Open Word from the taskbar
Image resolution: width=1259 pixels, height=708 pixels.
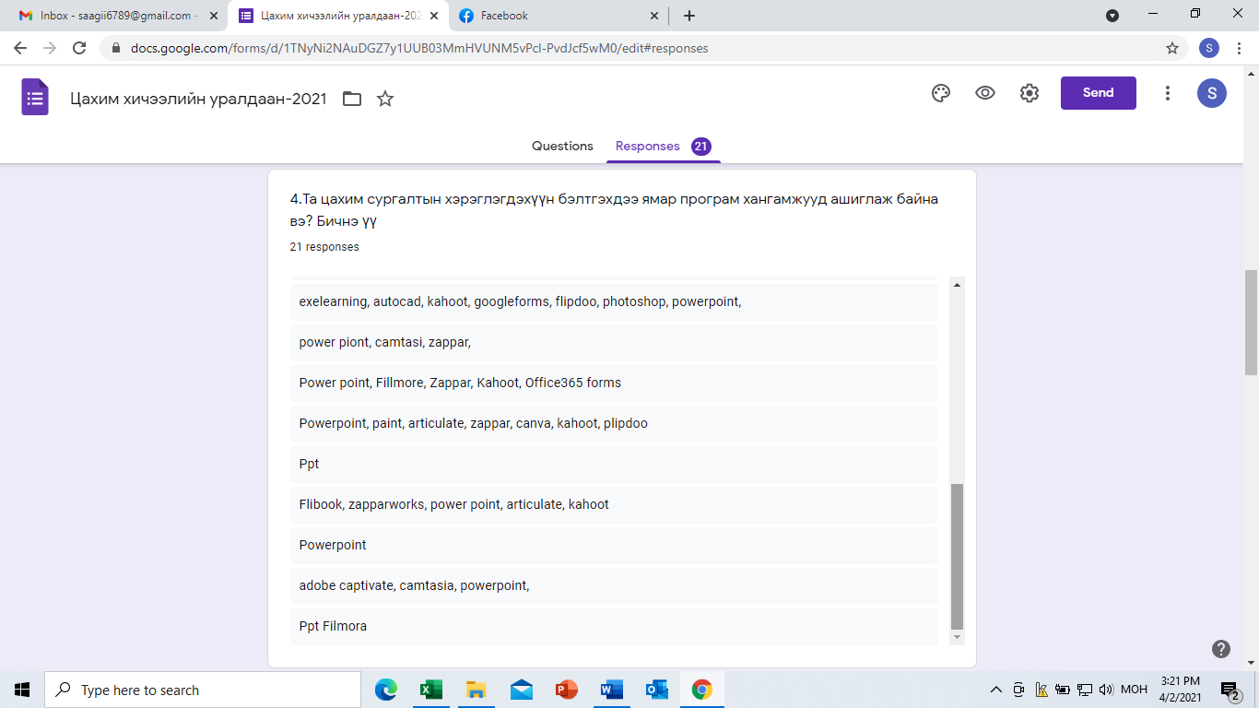pos(611,690)
